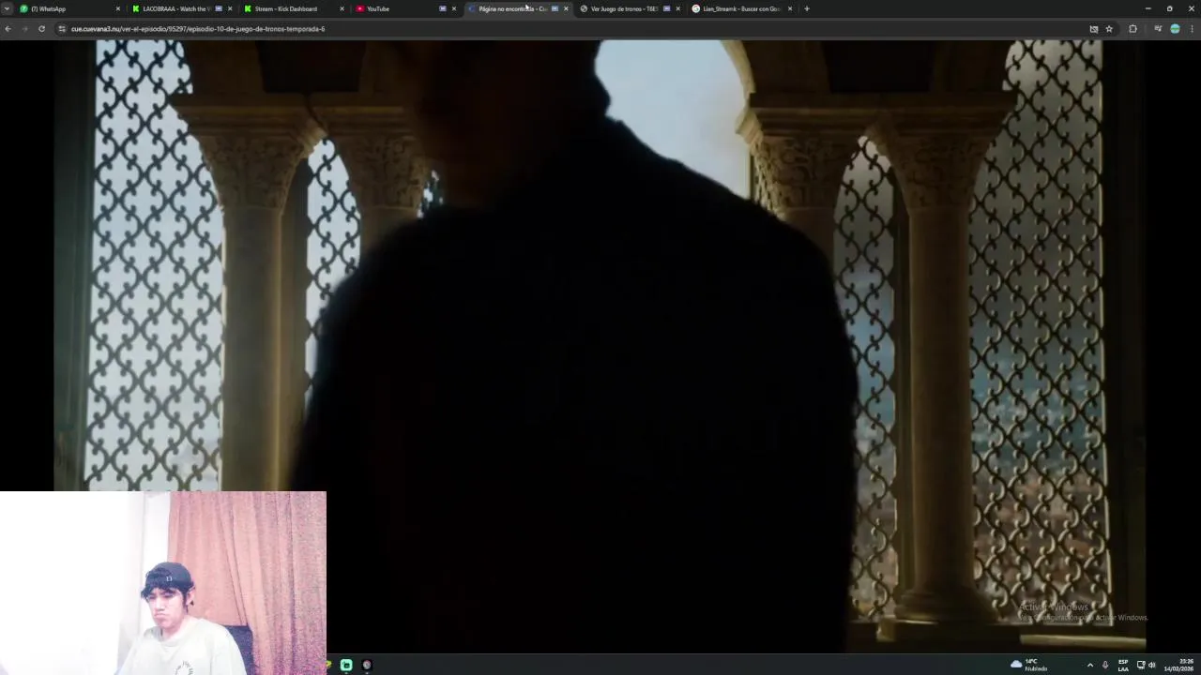
Task: Open the weather widget showing 14°C
Action: coord(1029,665)
